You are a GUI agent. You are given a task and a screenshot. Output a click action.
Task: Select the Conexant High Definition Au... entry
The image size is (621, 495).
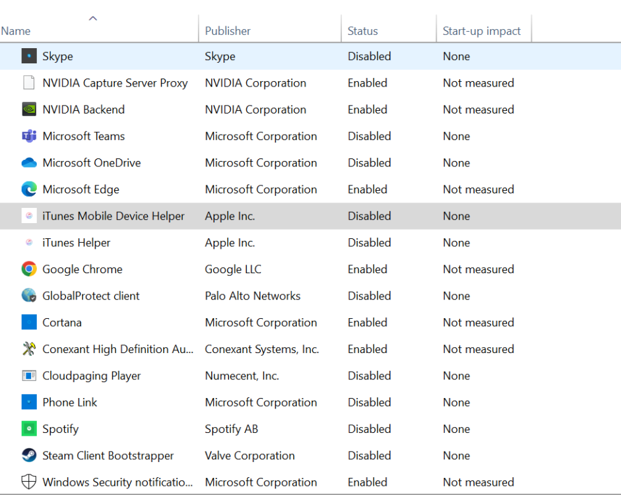[118, 349]
